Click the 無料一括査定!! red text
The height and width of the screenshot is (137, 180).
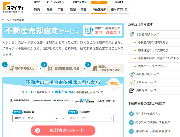[x=107, y=32]
